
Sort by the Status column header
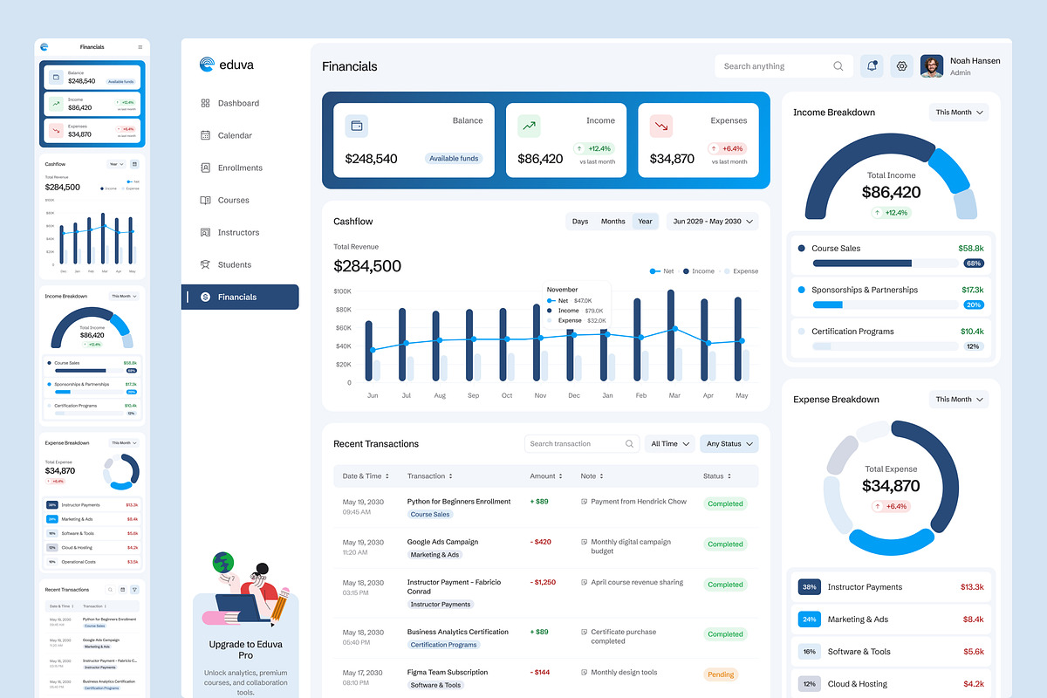click(718, 476)
